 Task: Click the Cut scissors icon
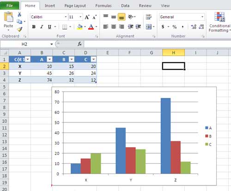(19, 14)
